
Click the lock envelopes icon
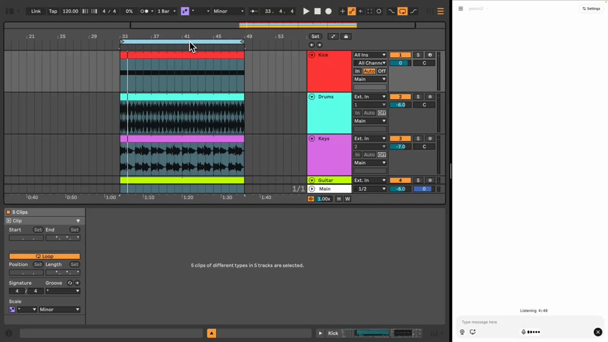[346, 36]
